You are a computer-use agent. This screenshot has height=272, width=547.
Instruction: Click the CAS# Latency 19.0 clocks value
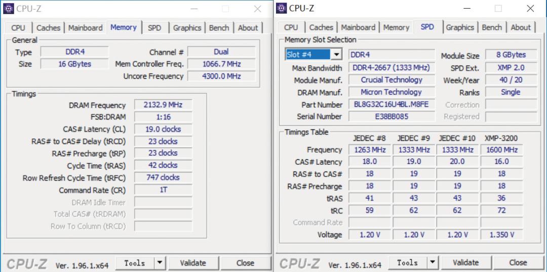coord(163,129)
